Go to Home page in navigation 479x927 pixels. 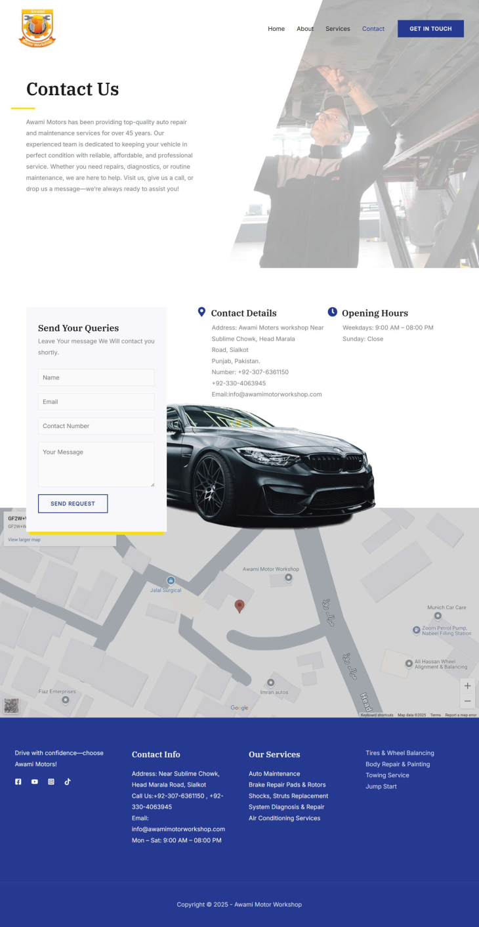pos(276,29)
